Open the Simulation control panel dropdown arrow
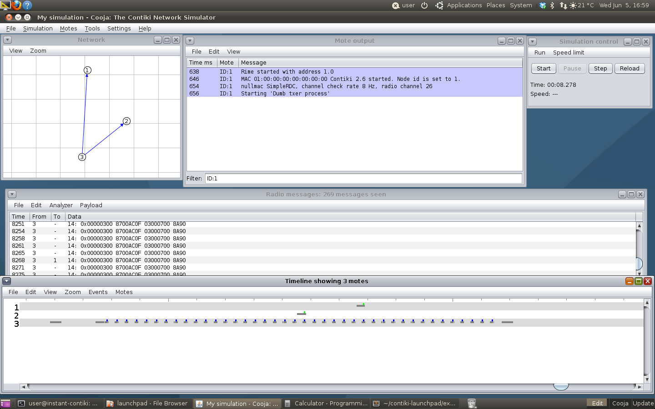 click(x=532, y=42)
